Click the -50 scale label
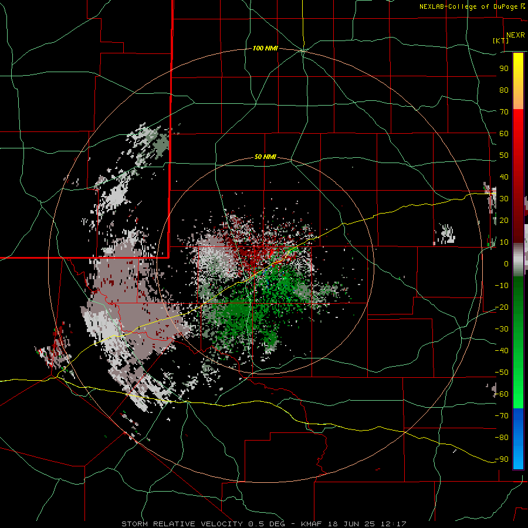 (502, 373)
